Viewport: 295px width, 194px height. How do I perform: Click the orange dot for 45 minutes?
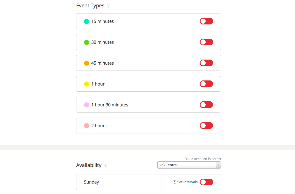pyautogui.click(x=86, y=63)
